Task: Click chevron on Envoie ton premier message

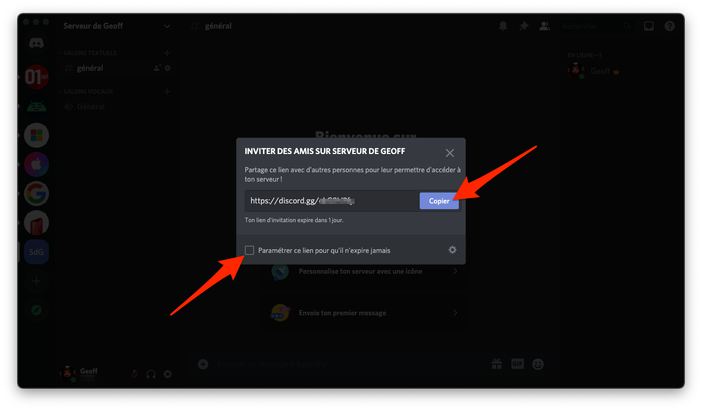Action: tap(455, 313)
